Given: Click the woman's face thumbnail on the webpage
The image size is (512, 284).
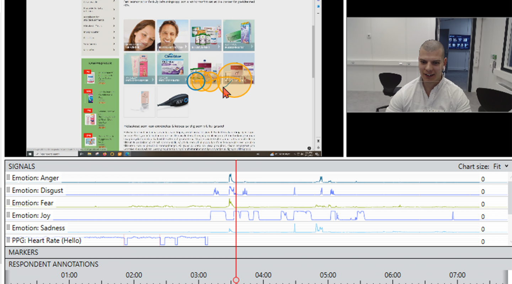Looking at the screenshot, I should [x=139, y=35].
